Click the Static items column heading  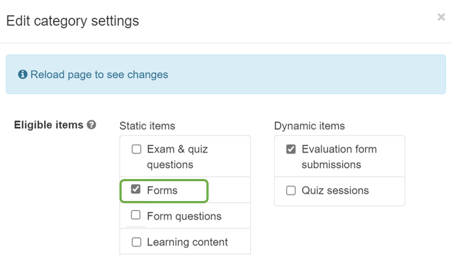147,126
